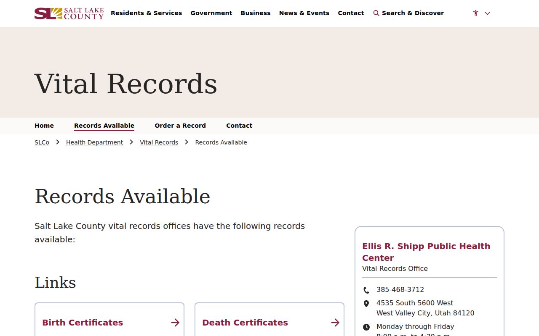Click the location pin icon
539x336 pixels.
(x=366, y=304)
